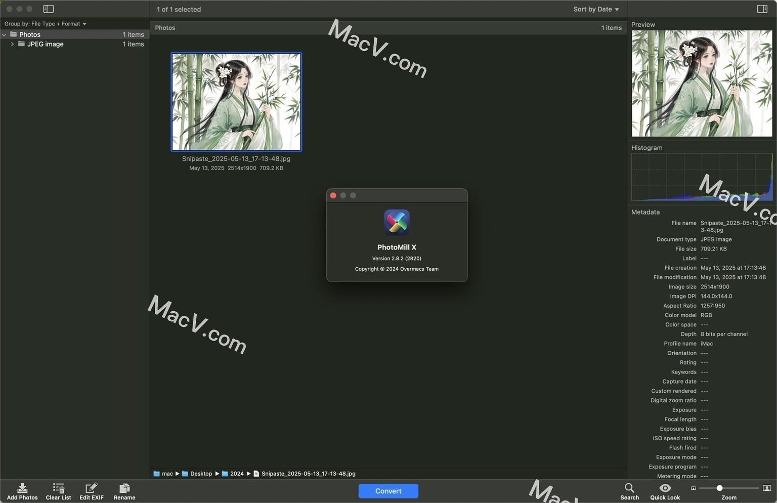Viewport: 777px width, 503px height.
Task: Click the Image size value 2514x1900
Action: coord(715,286)
